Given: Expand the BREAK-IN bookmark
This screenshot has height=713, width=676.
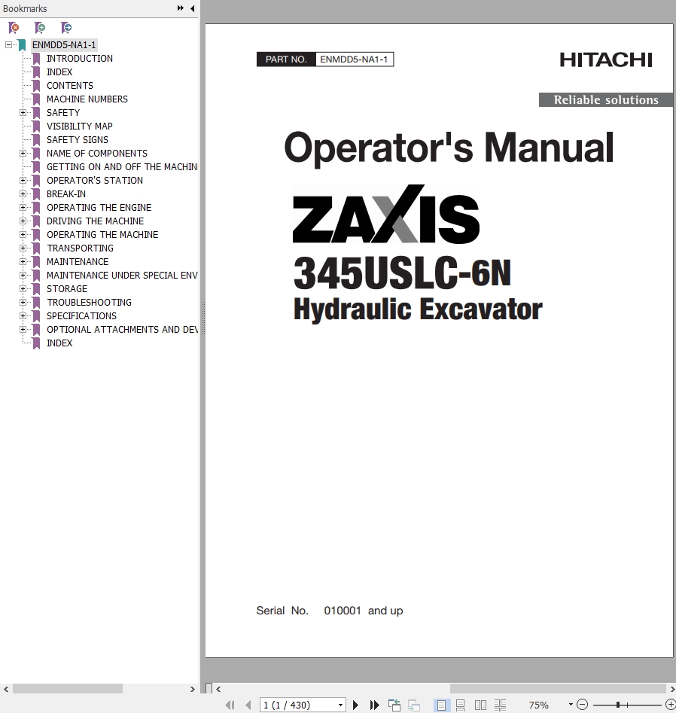Looking at the screenshot, I should (23, 193).
